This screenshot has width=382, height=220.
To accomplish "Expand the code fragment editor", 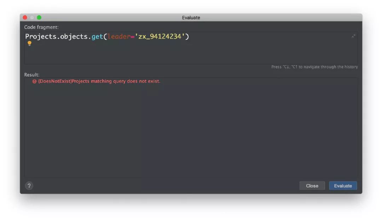I will pos(353,36).
